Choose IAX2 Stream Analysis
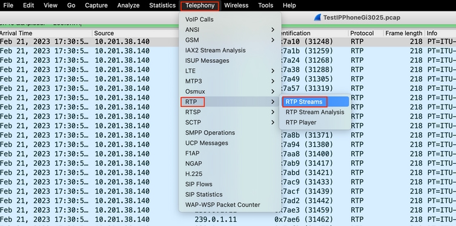Viewport: 456px width, 226px height. pos(230,50)
